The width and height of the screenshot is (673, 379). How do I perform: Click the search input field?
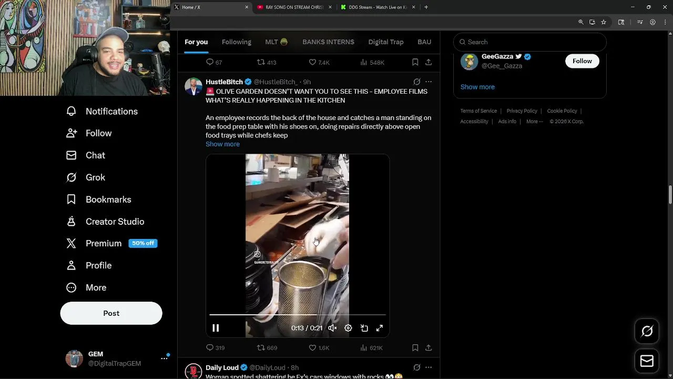530,42
